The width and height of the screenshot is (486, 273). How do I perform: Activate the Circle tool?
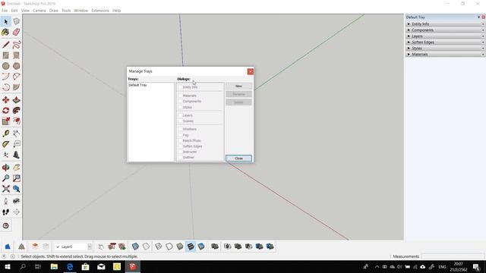[x=6, y=66]
